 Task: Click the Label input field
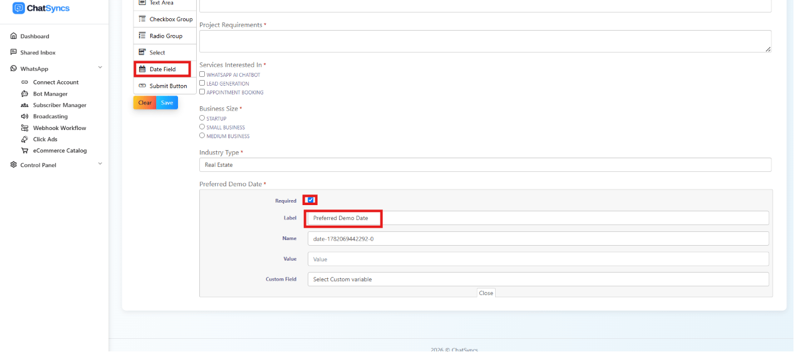(538, 218)
